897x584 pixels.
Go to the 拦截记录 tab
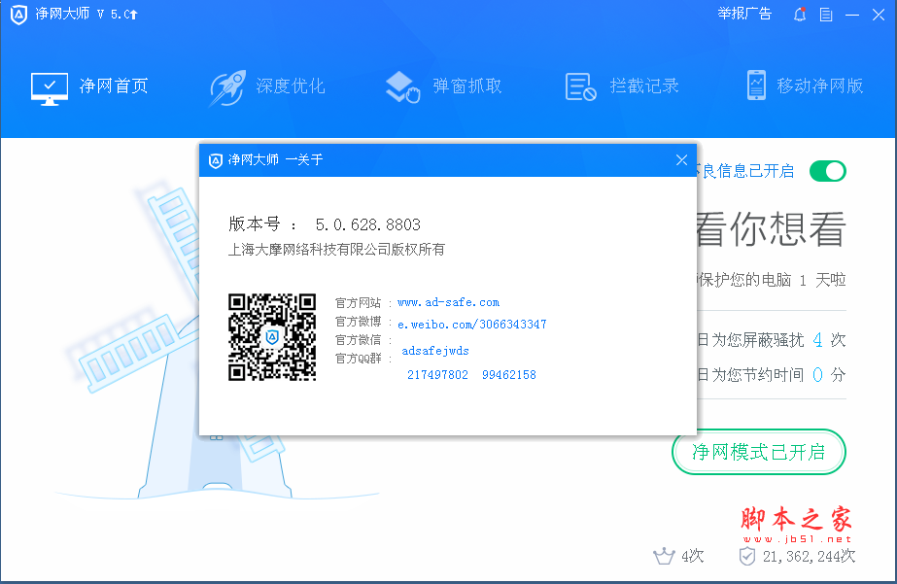pos(622,86)
